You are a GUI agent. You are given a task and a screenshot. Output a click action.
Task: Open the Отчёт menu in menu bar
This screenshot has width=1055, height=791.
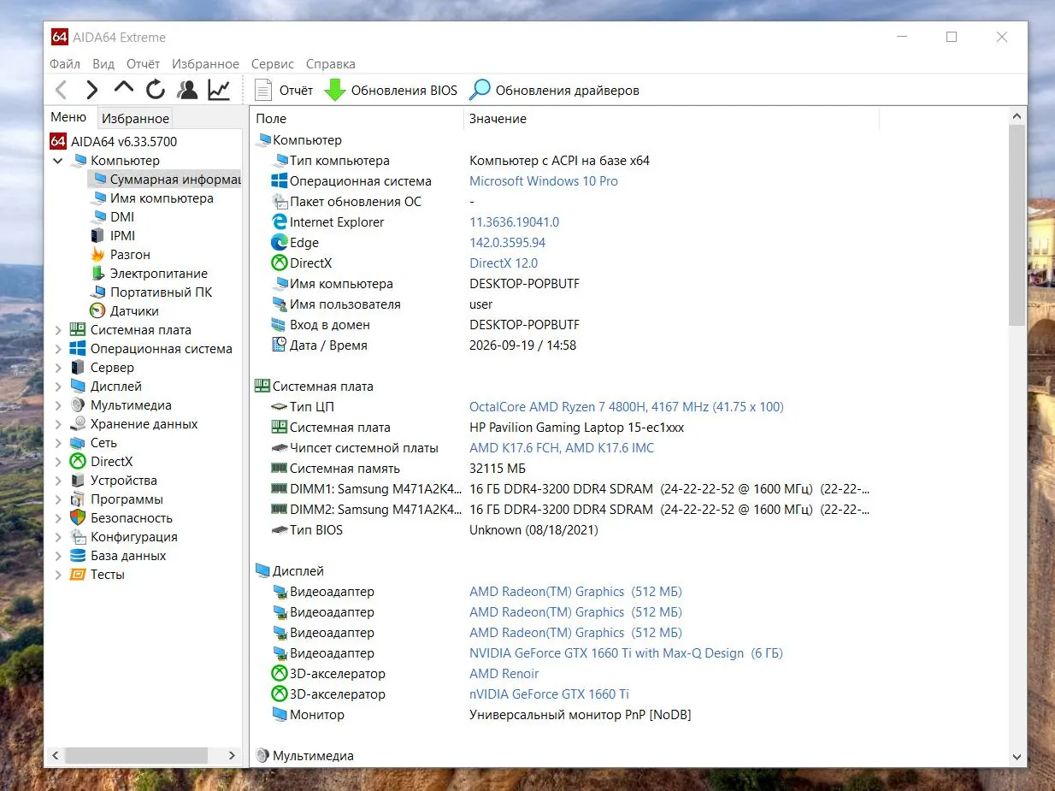coord(143,64)
